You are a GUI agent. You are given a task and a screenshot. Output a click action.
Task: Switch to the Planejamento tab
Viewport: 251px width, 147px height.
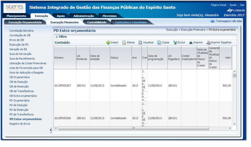click(x=16, y=16)
